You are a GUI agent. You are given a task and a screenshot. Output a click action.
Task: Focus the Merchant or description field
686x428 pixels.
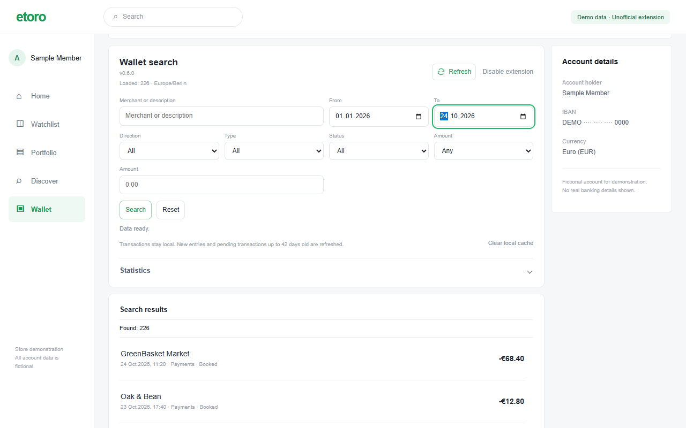click(x=221, y=116)
